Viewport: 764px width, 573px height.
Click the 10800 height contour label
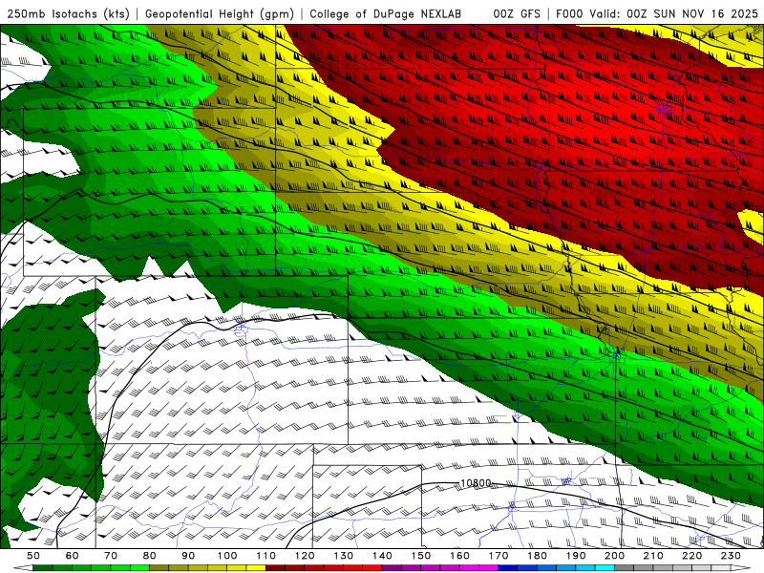476,483
